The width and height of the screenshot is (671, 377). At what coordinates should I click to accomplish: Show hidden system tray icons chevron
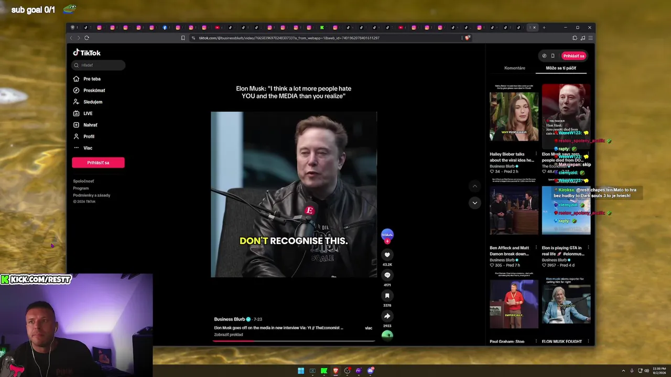623,371
